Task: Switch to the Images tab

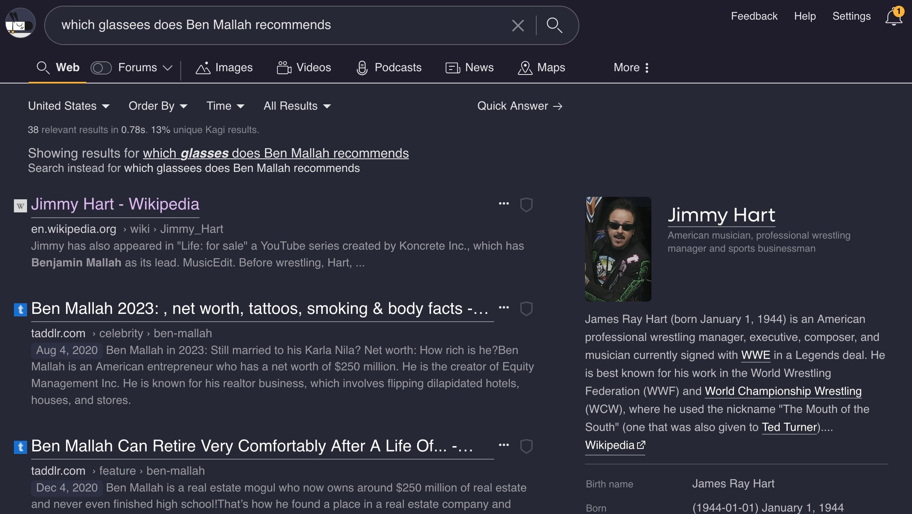Action: [x=224, y=68]
